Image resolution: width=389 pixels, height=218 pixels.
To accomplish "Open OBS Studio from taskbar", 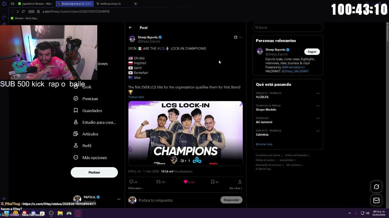I will click(x=51, y=213).
